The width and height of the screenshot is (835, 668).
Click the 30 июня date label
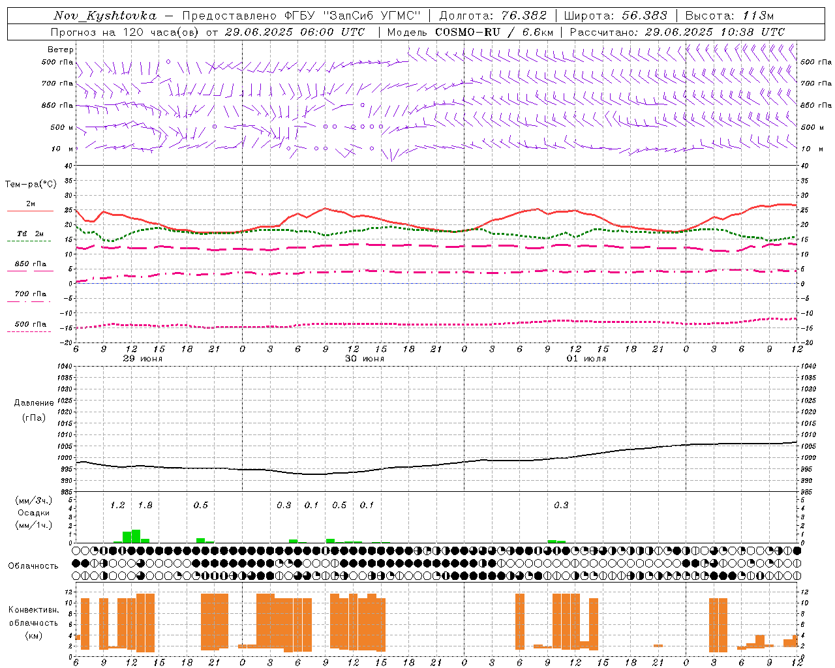click(365, 359)
